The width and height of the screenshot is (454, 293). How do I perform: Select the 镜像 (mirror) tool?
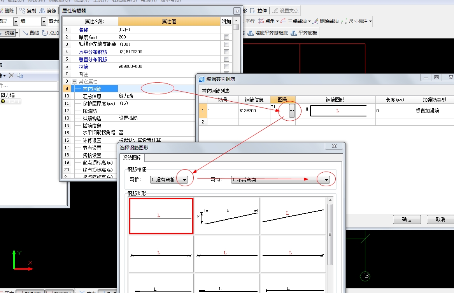point(48,11)
